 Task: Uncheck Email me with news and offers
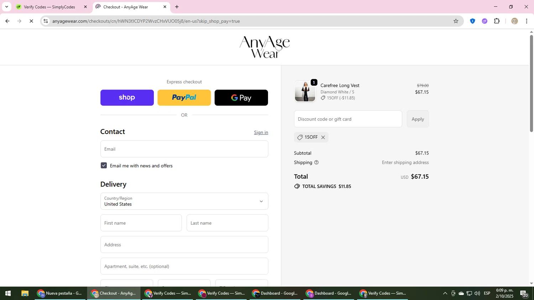[104, 165]
